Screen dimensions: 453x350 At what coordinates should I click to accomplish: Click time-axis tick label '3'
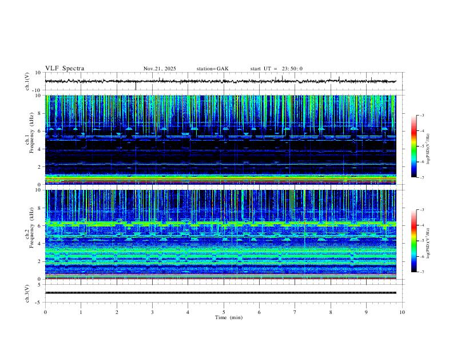pyautogui.click(x=152, y=312)
